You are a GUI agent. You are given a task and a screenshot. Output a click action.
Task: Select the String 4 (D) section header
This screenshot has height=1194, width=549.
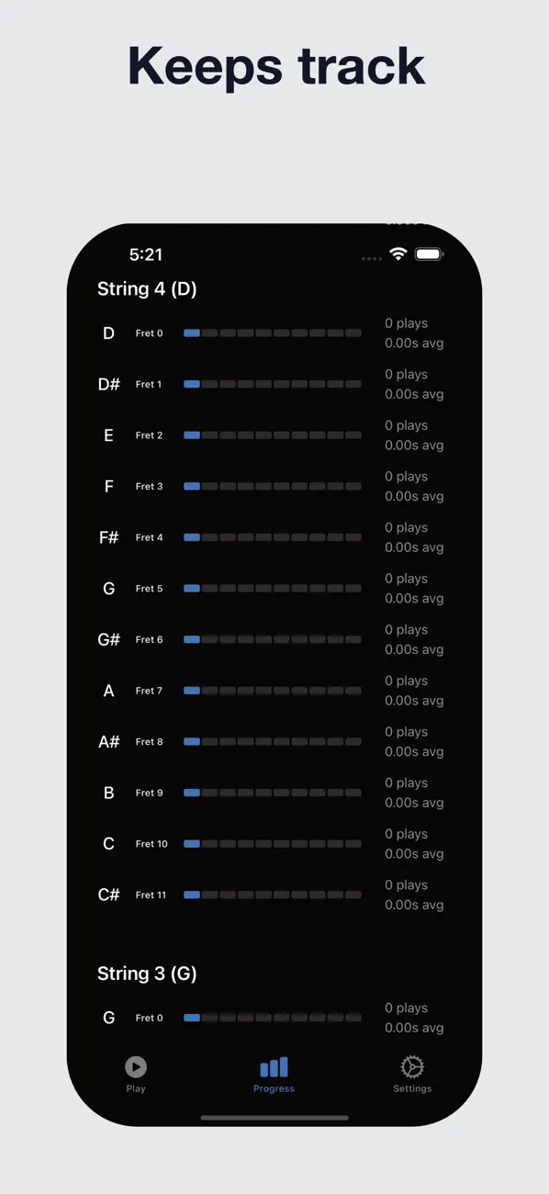click(147, 288)
